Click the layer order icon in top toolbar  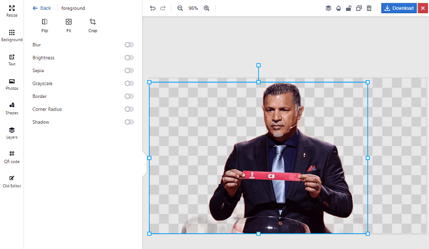coord(328,8)
